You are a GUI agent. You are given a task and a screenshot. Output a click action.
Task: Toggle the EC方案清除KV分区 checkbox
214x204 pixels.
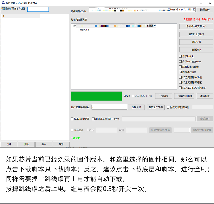pyautogui.click(x=181, y=77)
